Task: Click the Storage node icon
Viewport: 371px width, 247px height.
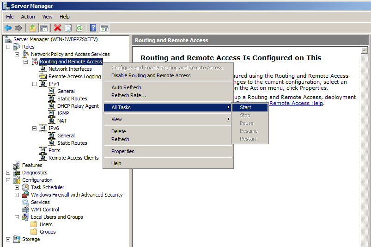Action: [17, 239]
